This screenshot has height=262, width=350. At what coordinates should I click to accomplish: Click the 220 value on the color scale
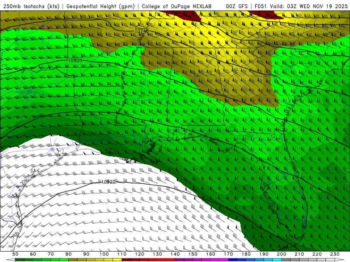[317, 254]
